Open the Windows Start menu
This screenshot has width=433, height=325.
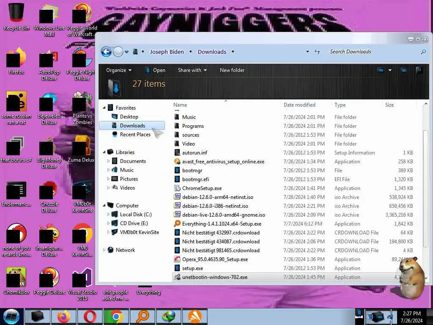[11, 317]
